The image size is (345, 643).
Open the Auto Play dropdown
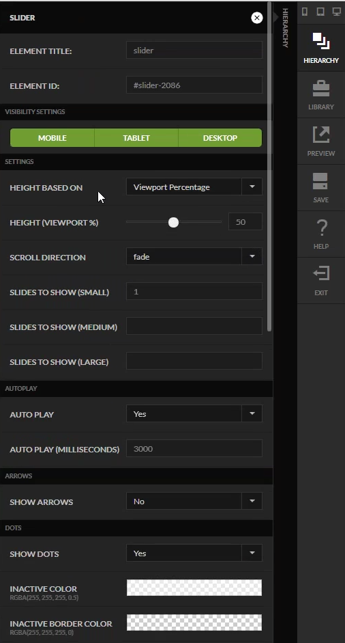(194, 414)
